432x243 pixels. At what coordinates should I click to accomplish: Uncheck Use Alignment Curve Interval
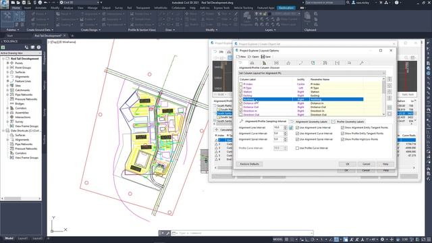pyautogui.click(x=297, y=134)
